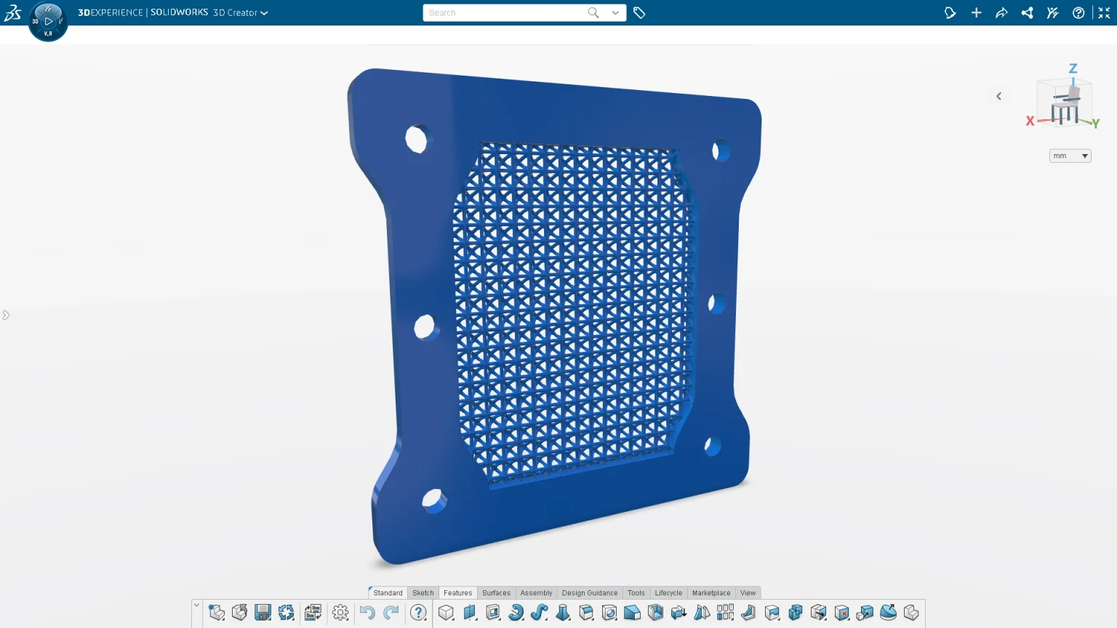The width and height of the screenshot is (1117, 628).
Task: Click the Update refresh arrows icon
Action: tap(287, 613)
